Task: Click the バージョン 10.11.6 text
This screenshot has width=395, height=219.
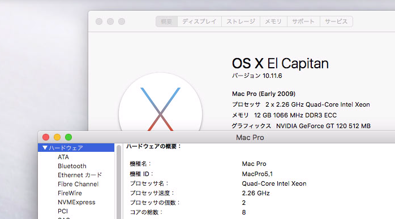Action: point(257,76)
